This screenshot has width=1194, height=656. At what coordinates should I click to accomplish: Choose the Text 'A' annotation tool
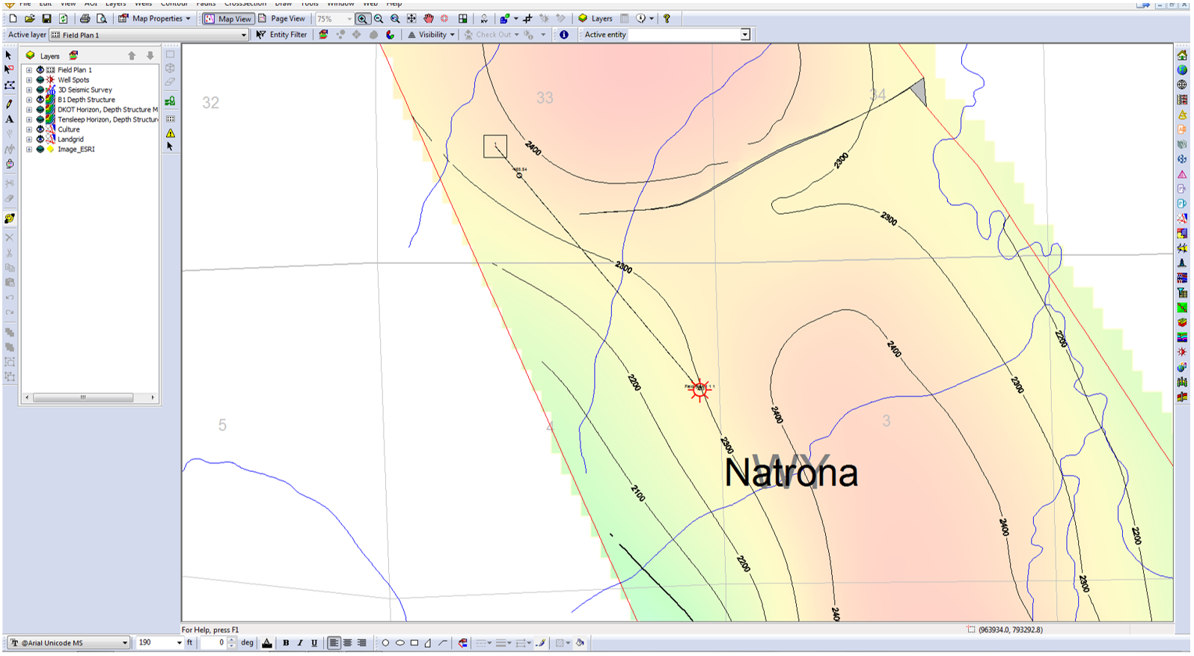click(x=9, y=119)
